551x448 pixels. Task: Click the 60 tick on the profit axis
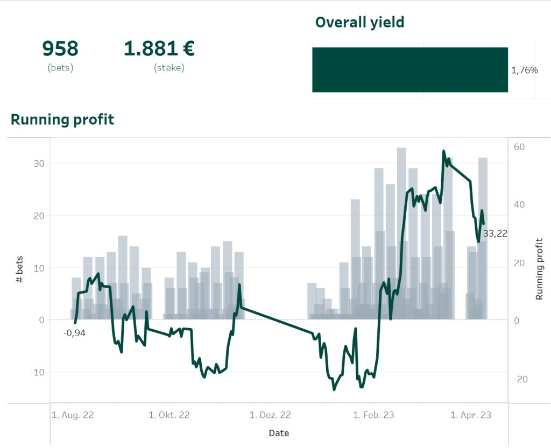point(519,147)
